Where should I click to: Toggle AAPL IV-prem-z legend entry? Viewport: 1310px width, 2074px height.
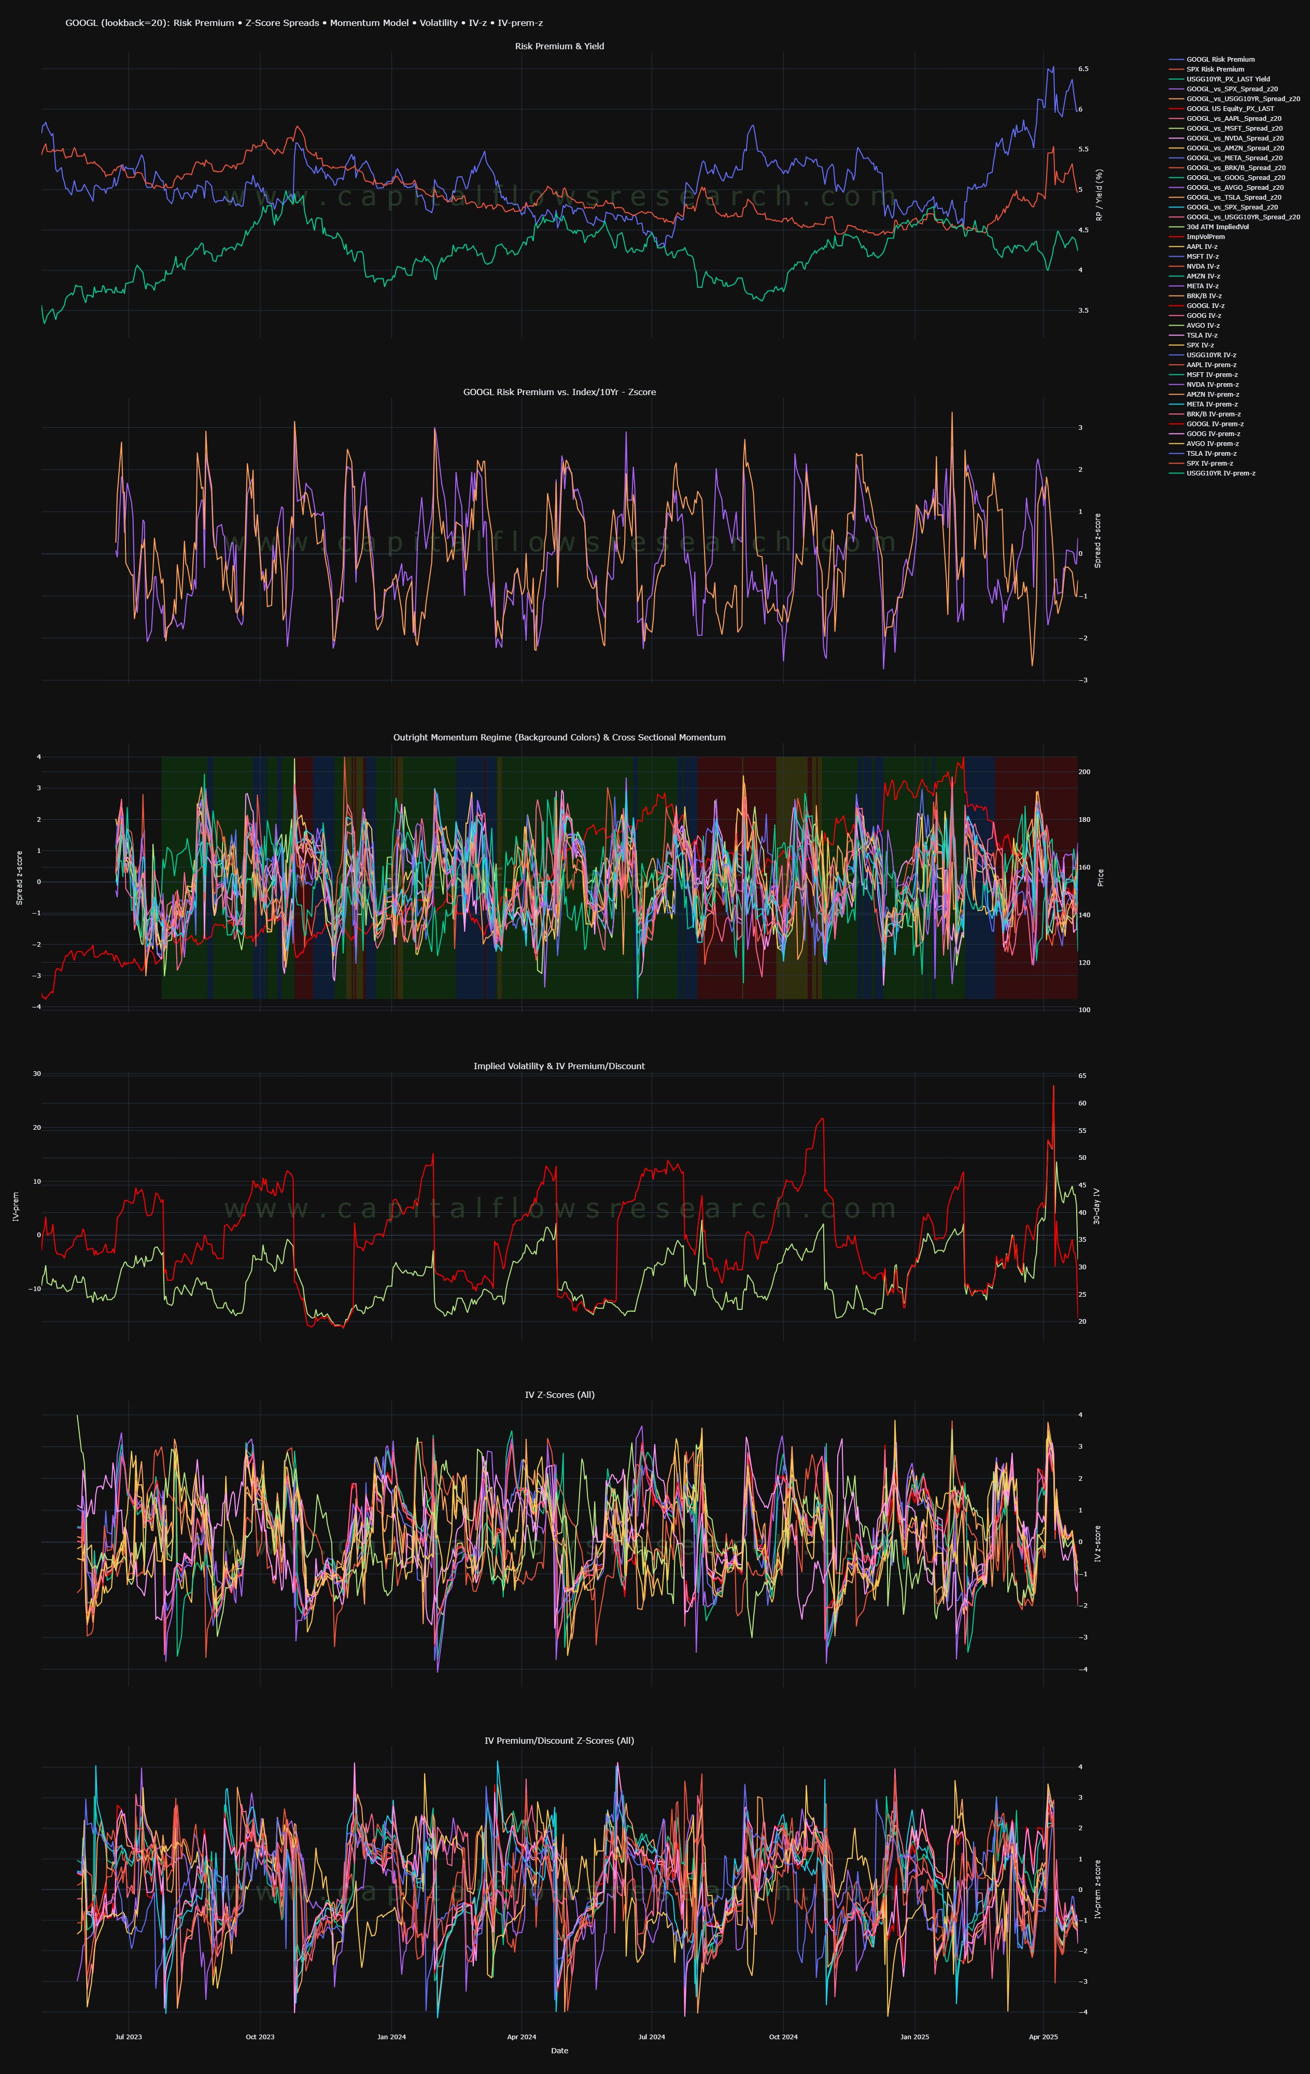pos(1203,365)
